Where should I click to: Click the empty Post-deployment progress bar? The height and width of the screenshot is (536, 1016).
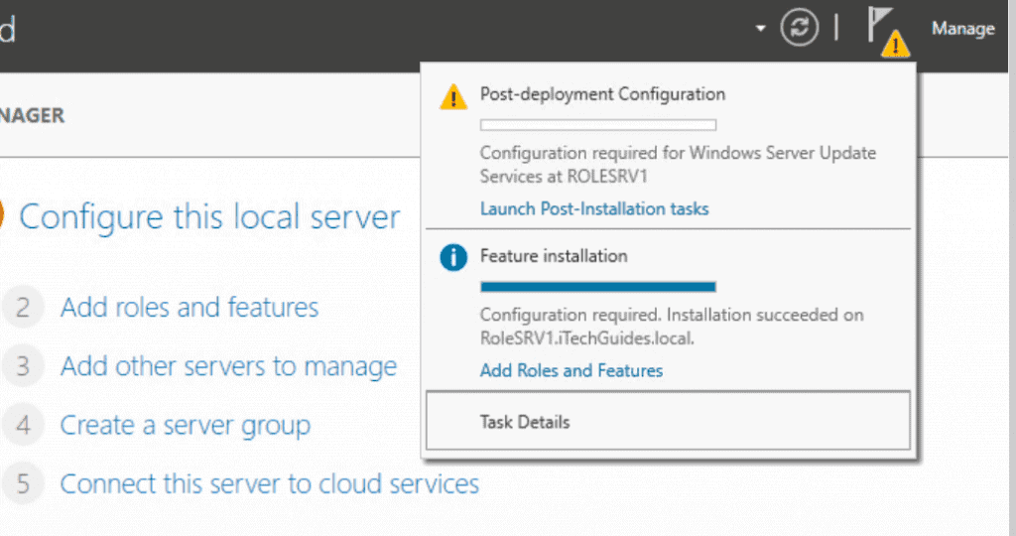598,125
